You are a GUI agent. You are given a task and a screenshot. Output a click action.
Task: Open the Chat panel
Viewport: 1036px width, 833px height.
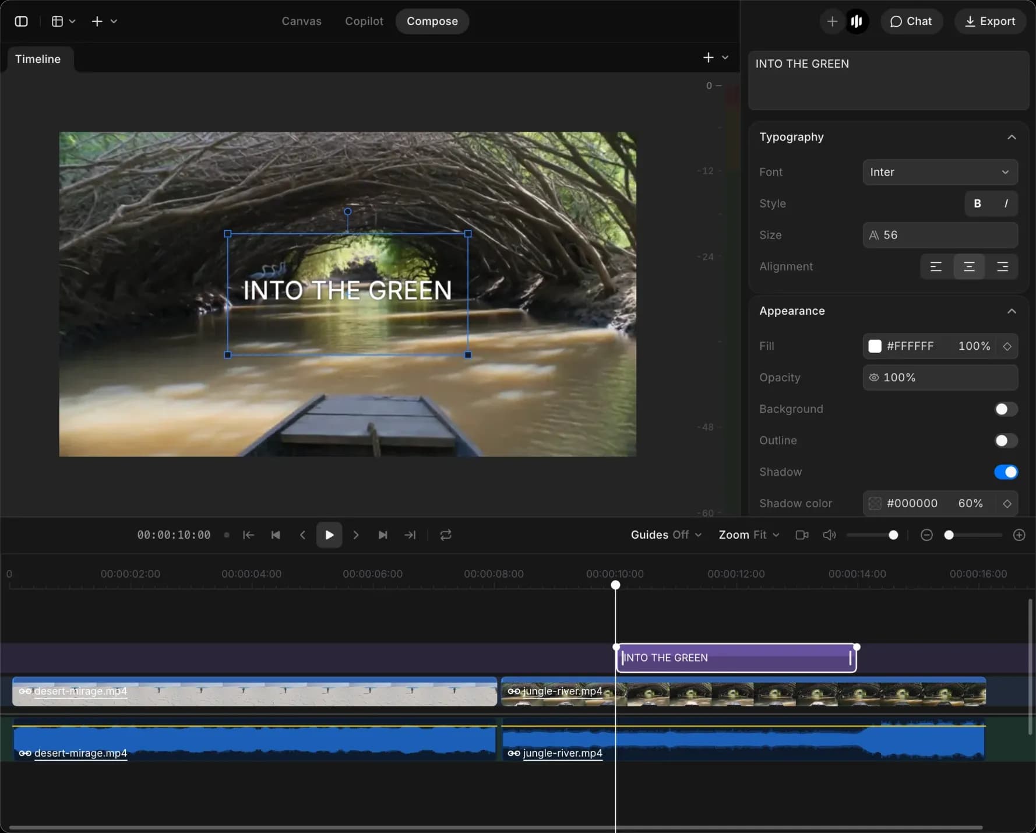911,21
